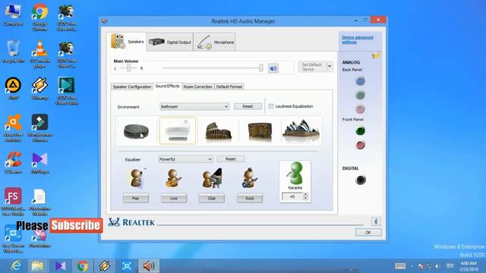Image resolution: width=486 pixels, height=273 pixels.
Task: Apply the Rock equalizer button
Action: 250,198
